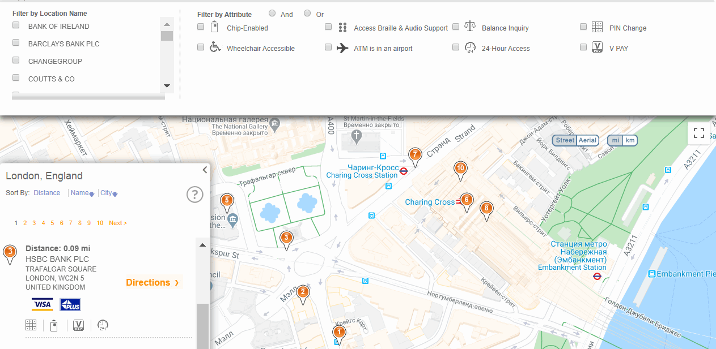Image resolution: width=716 pixels, height=349 pixels.
Task: Select map marker number 10
Action: pos(460,171)
